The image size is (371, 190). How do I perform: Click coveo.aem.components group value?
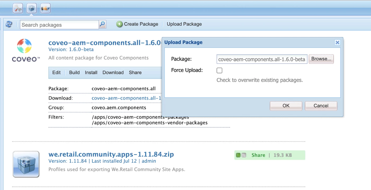[x=119, y=108]
